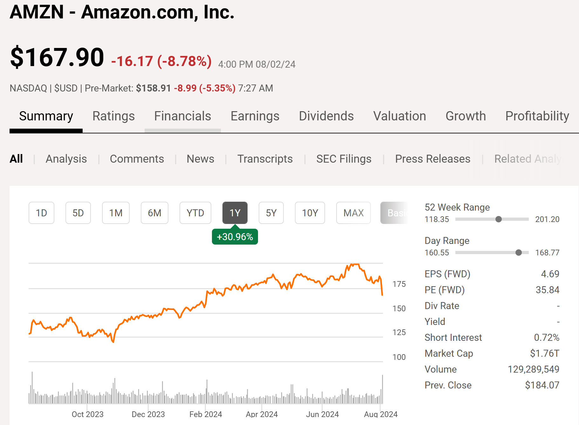The width and height of the screenshot is (579, 425).
Task: Show News items for AMZN
Action: tap(200, 159)
